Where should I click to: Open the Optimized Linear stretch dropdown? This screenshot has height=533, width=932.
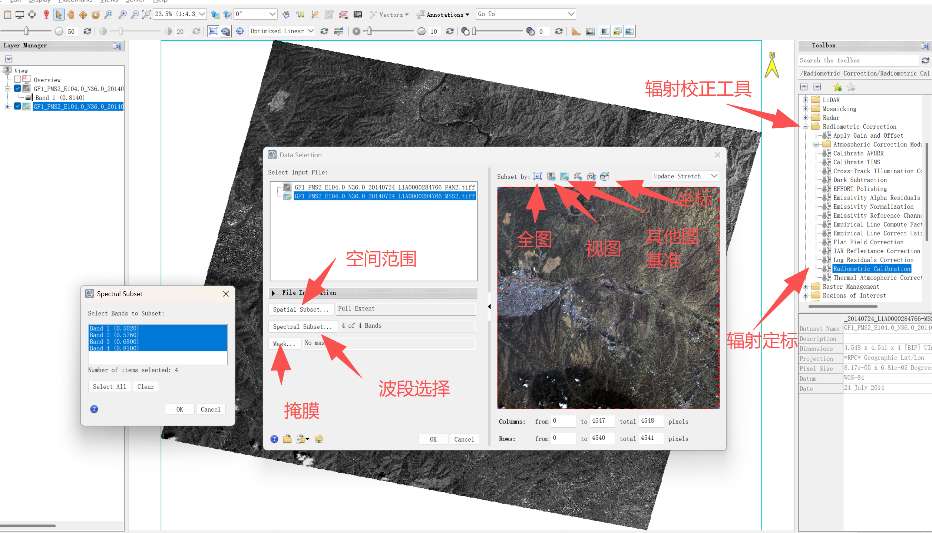[282, 31]
